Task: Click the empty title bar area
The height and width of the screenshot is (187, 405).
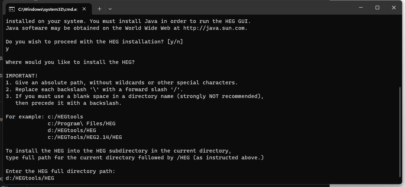Action: (232, 8)
